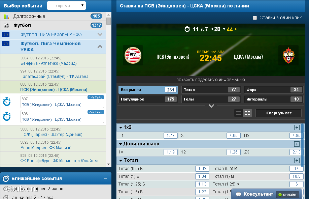The height and width of the screenshot is (199, 309).
Task: Minimize the Ближайшие события panel
Action: point(105,178)
